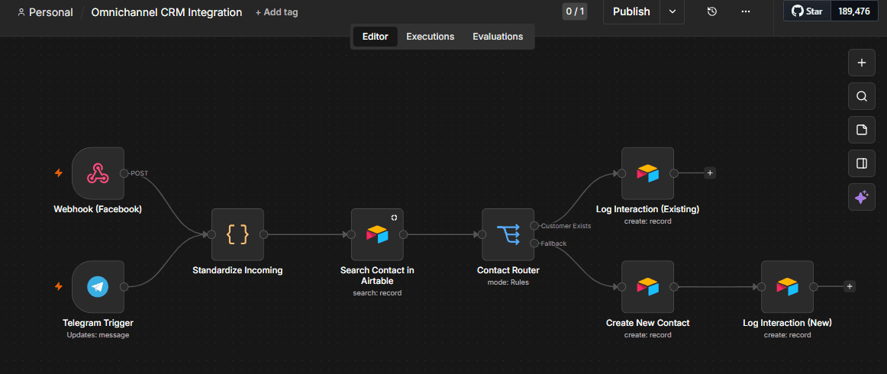Click the Telegram Trigger output connector
The height and width of the screenshot is (374, 887).
coord(124,287)
